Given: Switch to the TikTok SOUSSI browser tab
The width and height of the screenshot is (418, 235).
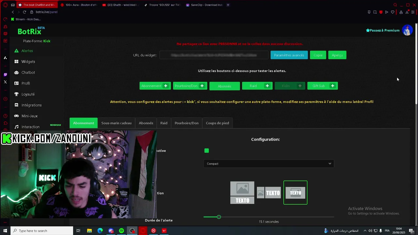Looking at the screenshot, I should [162, 5].
